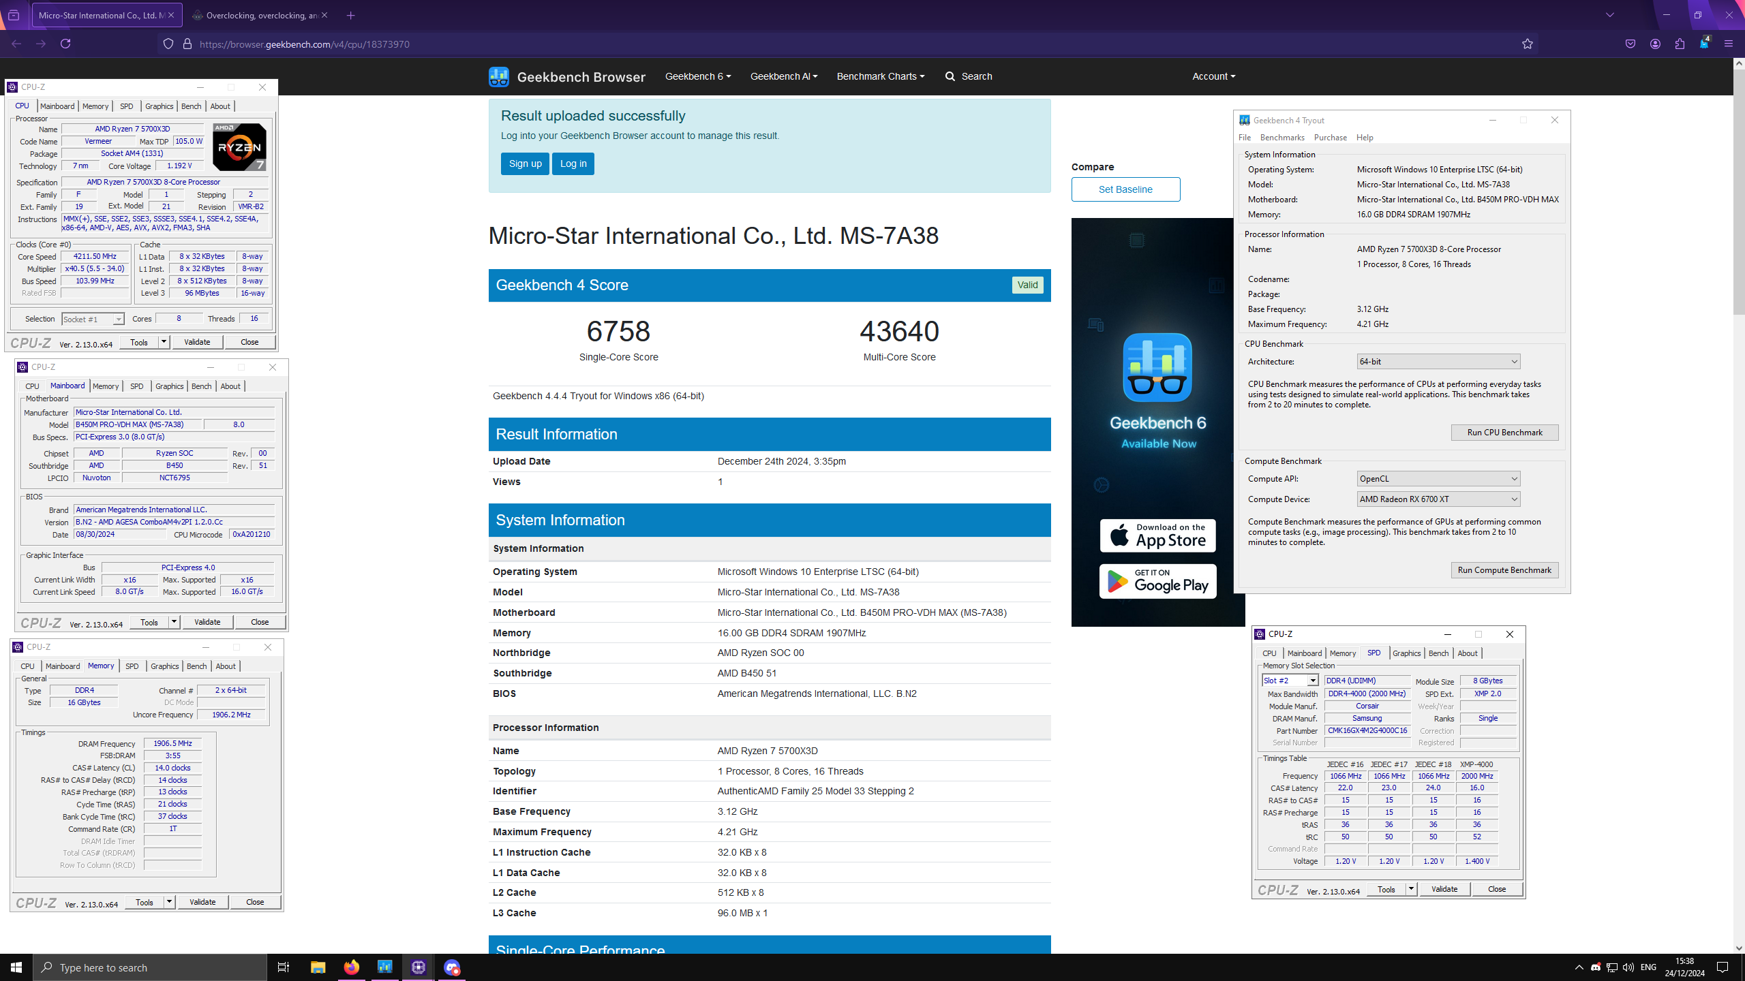Click the tracking protection shield icon
This screenshot has width=1745, height=981.
point(168,44)
